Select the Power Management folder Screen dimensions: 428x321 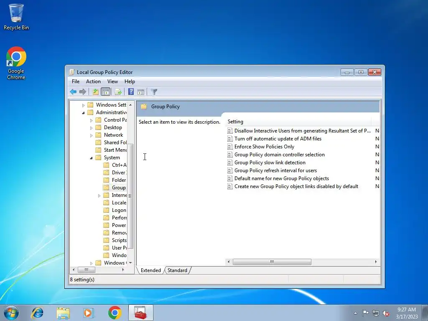(115, 225)
